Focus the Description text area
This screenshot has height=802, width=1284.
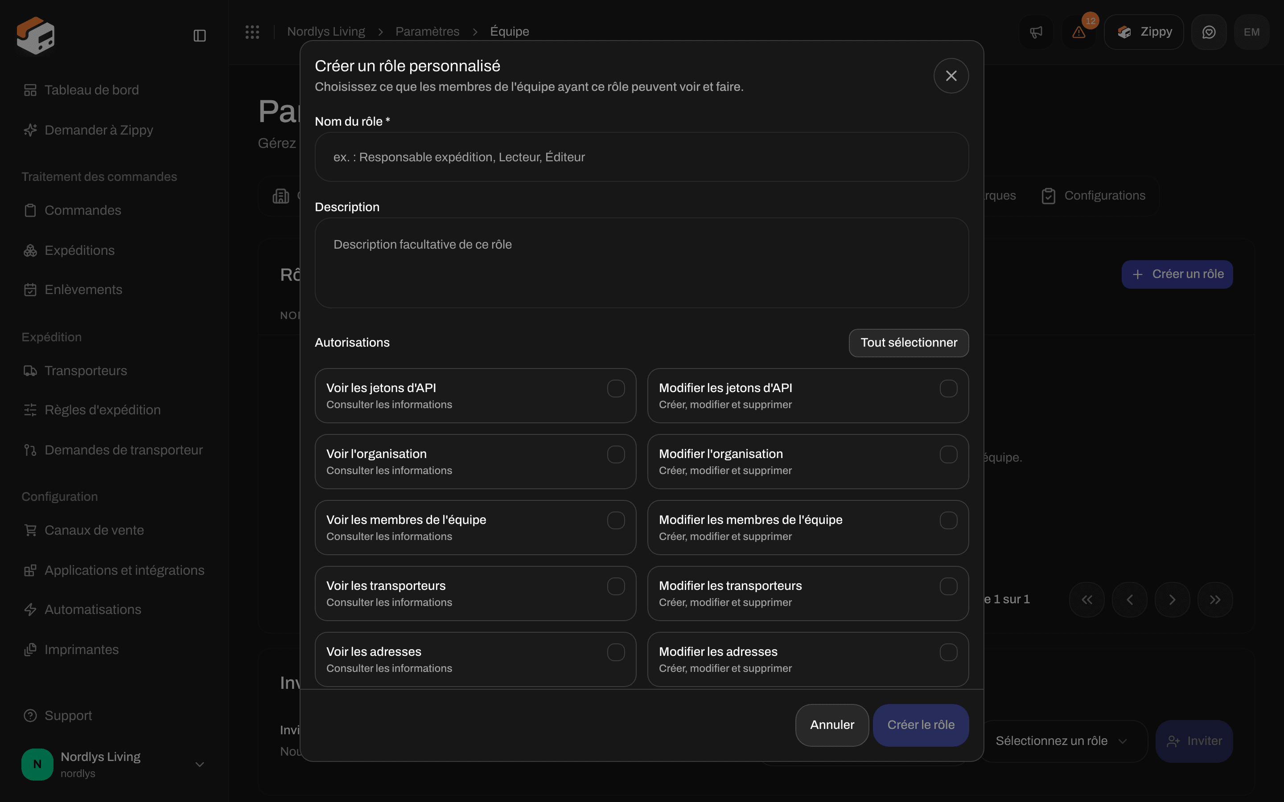point(642,263)
